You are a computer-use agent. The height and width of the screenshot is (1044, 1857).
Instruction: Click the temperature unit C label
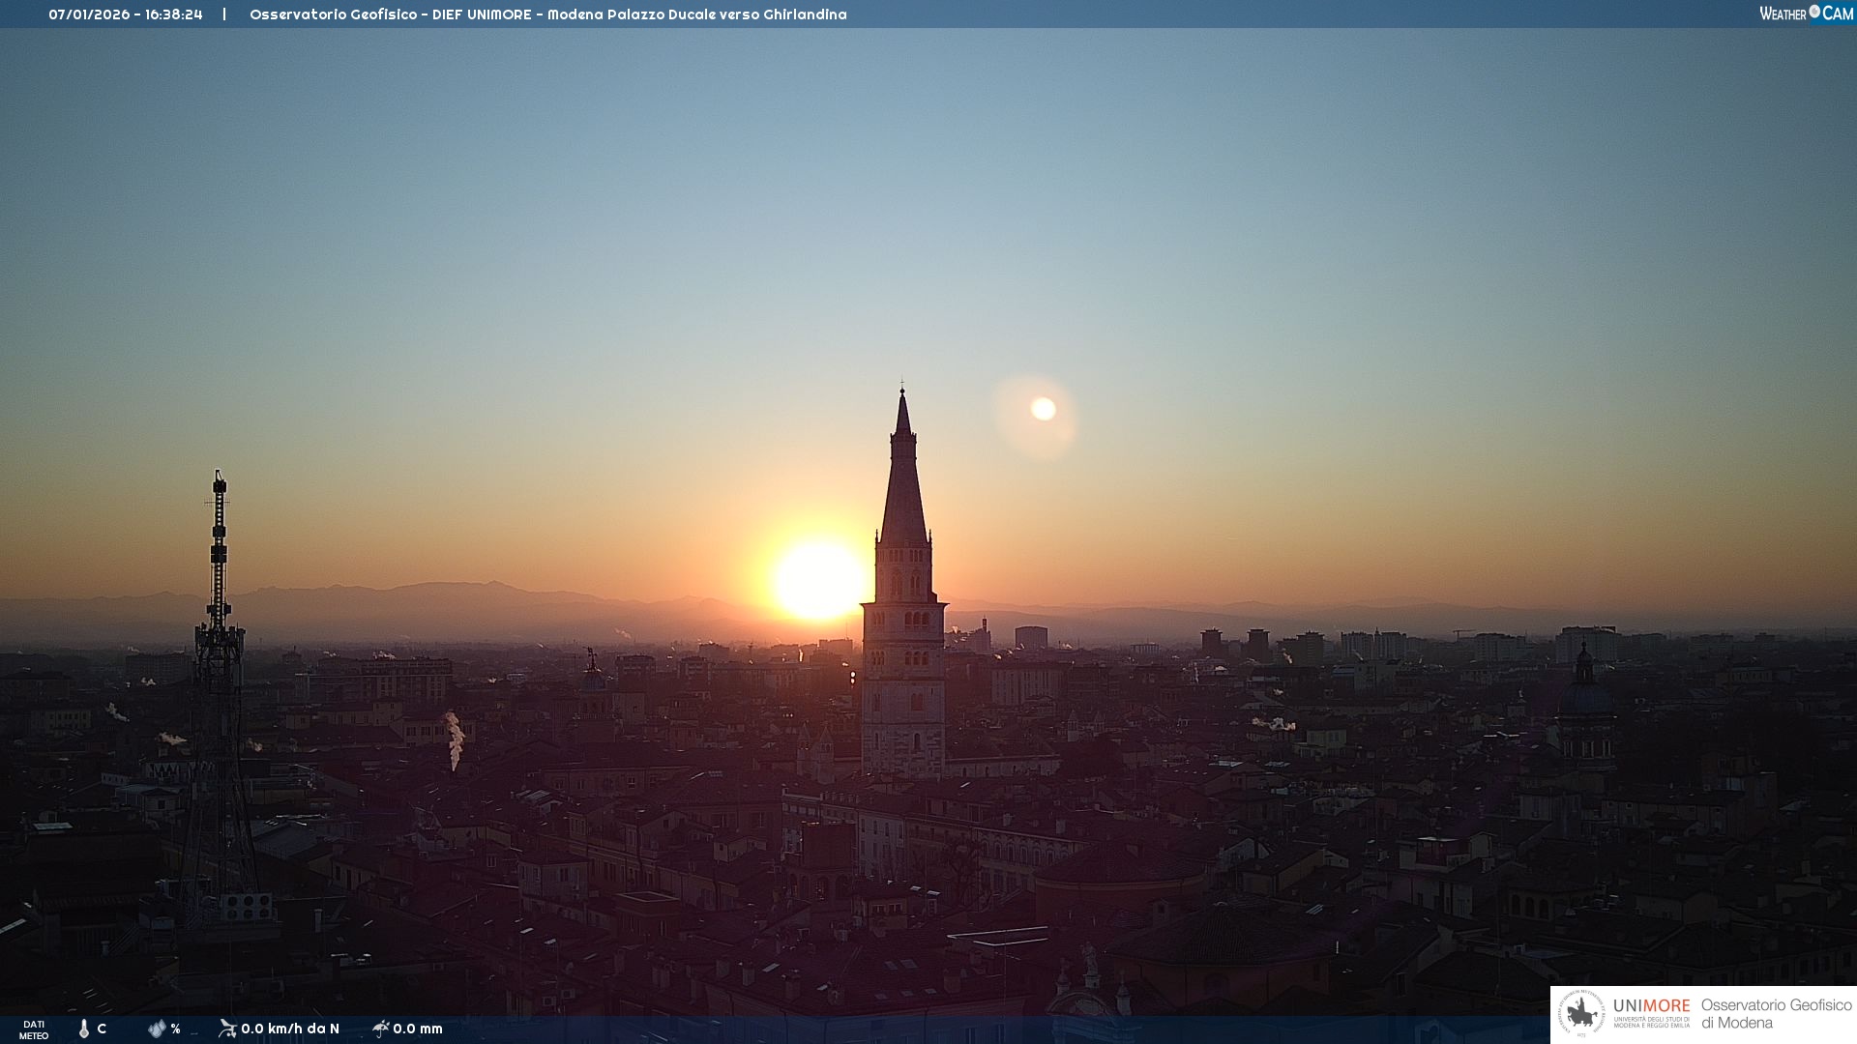pos(102,1029)
